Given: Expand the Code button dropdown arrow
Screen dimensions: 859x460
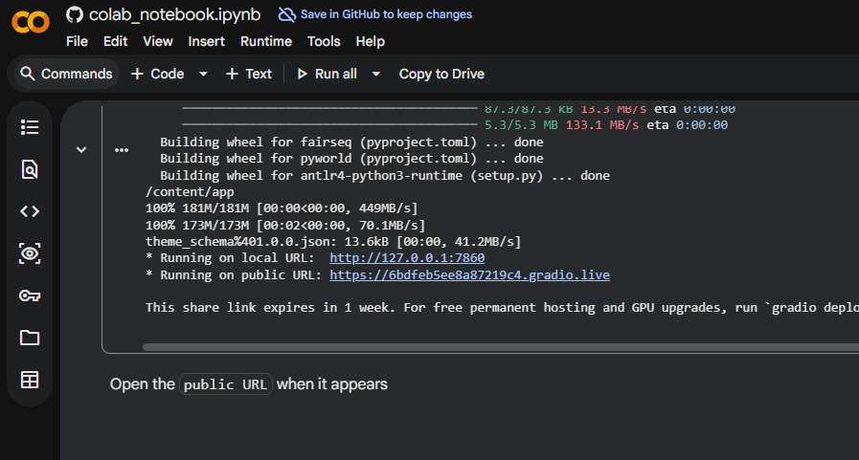Looking at the screenshot, I should (x=203, y=74).
